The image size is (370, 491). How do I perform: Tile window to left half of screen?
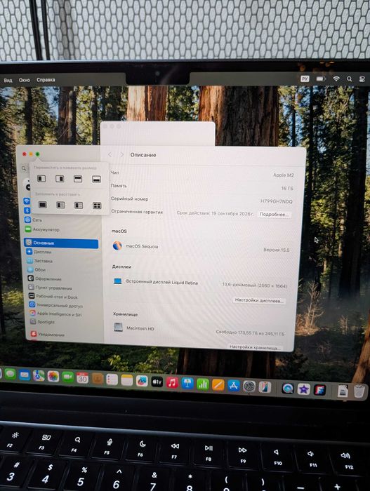(41, 178)
